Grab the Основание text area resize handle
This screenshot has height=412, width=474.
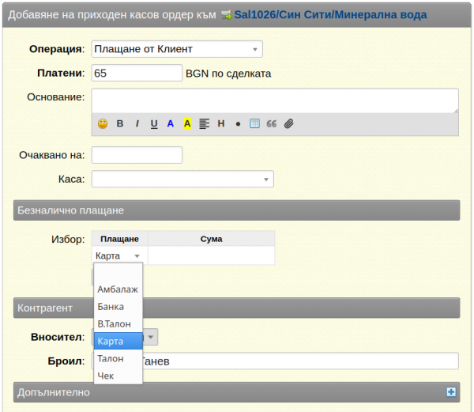click(456, 111)
